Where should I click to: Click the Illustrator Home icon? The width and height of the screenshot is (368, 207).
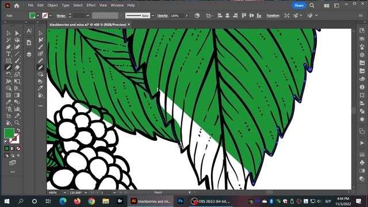point(17,5)
